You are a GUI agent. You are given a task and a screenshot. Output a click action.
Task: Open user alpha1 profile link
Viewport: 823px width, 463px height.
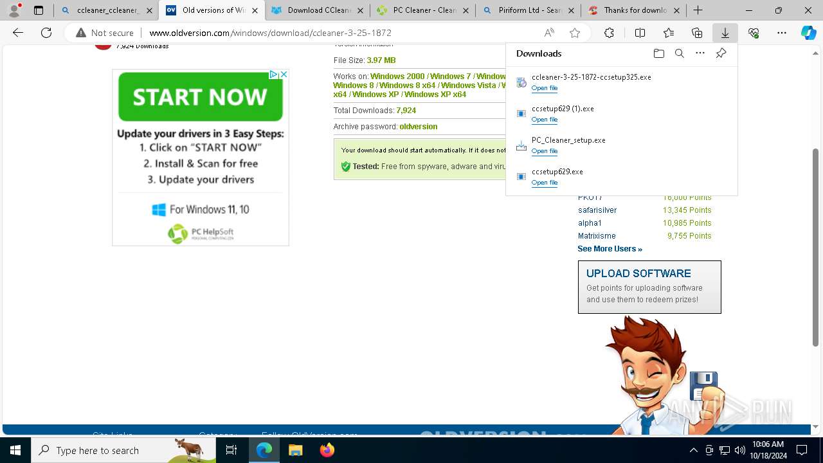coord(590,223)
